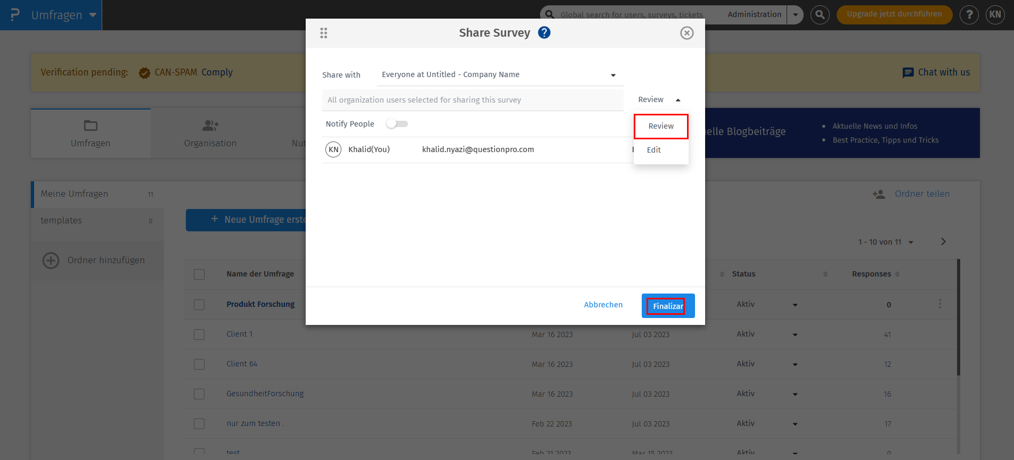Close the Share Survey dialog
The width and height of the screenshot is (1014, 460).
pos(686,33)
